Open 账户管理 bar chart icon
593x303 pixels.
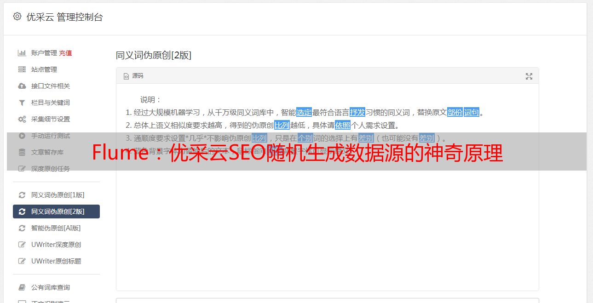click(22, 53)
